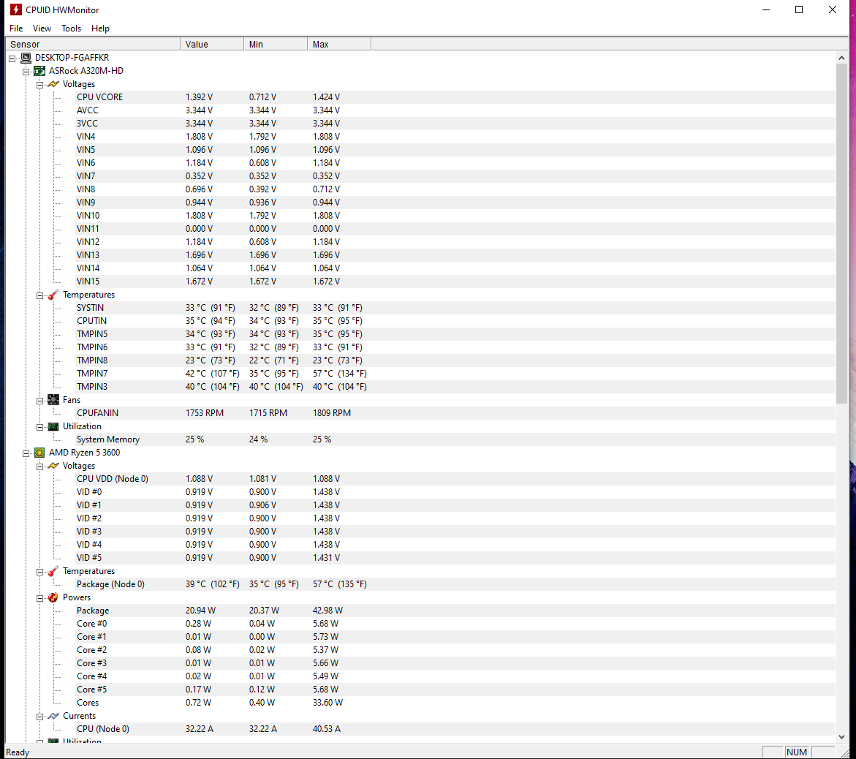856x759 pixels.
Task: Collapse the DESKTOP-FGAFFKR root node
Action: (12, 58)
